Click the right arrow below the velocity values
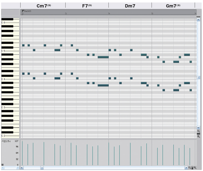Image resolution: width=203 pixels, height=171 pixels. click(x=18, y=168)
